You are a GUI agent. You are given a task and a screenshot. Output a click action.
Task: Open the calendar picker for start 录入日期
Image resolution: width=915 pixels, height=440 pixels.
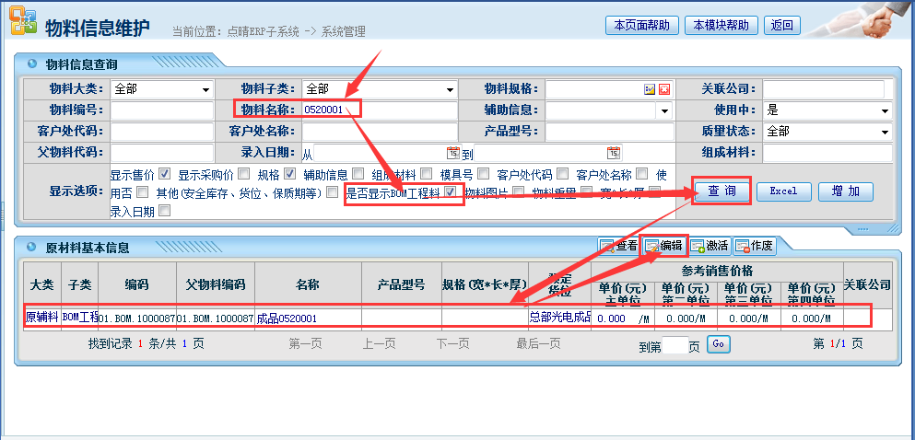pyautogui.click(x=452, y=153)
